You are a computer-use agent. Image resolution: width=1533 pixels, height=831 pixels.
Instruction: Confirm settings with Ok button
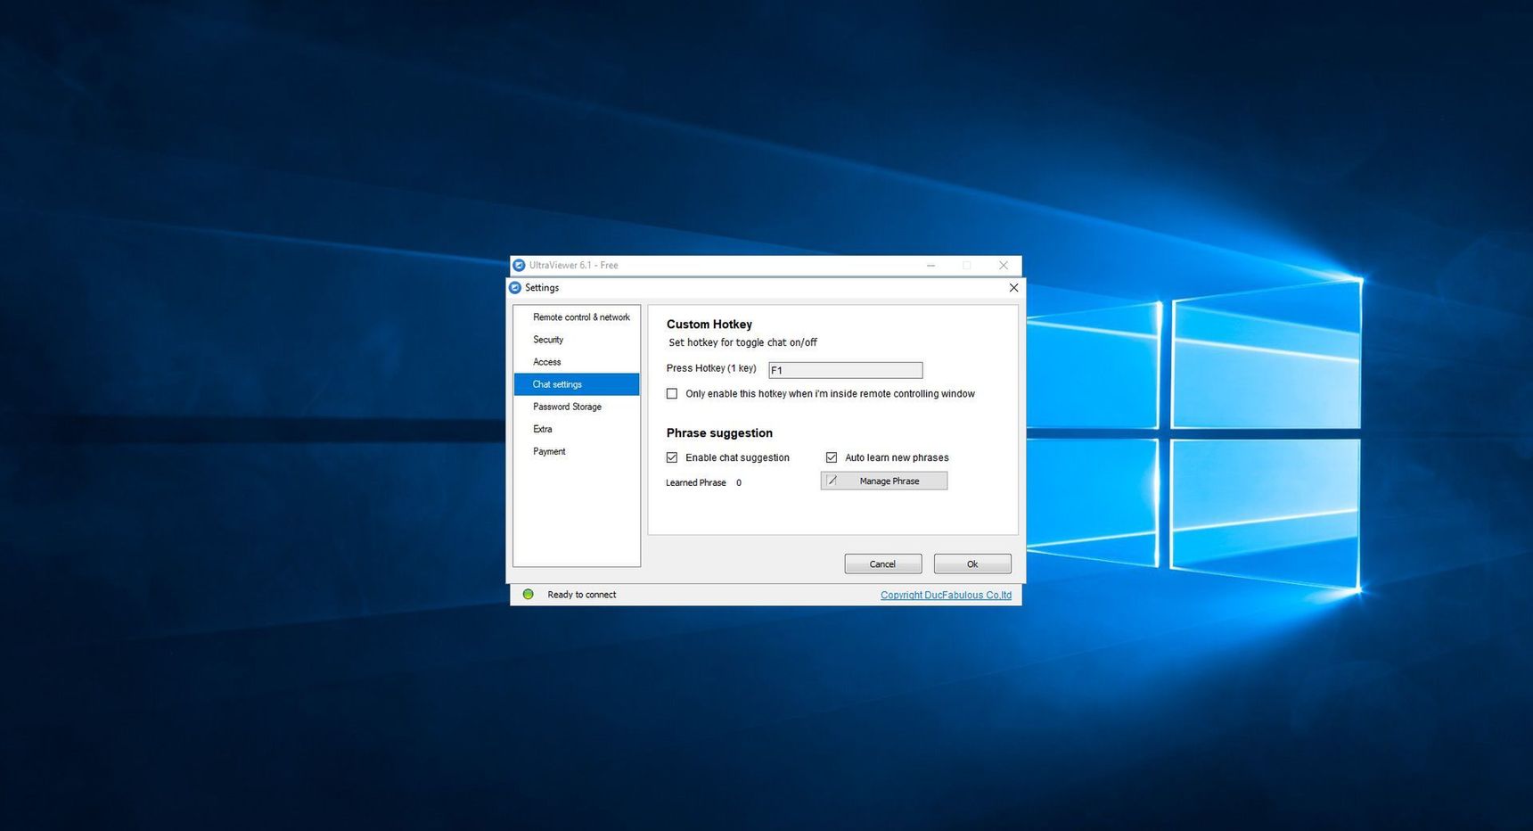point(972,564)
